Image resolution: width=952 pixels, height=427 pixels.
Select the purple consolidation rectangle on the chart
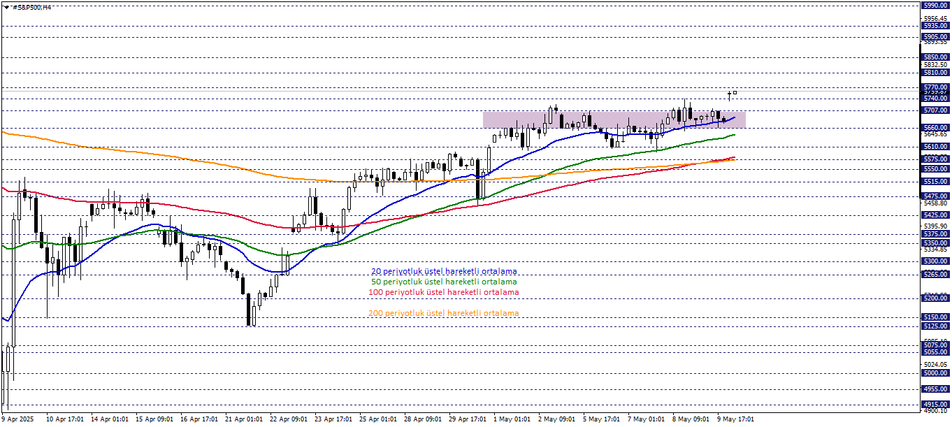(614, 120)
